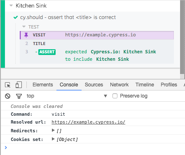
Task: Click the 'Cookies set:' label
Action: [27, 139]
